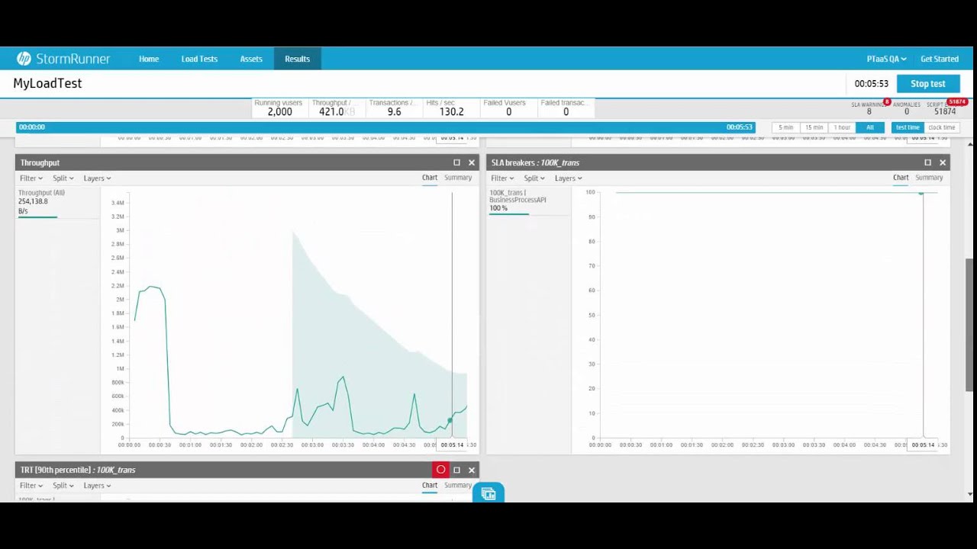Click the SLA warnings red badge
This screenshot has width=977, height=549.
(x=887, y=101)
